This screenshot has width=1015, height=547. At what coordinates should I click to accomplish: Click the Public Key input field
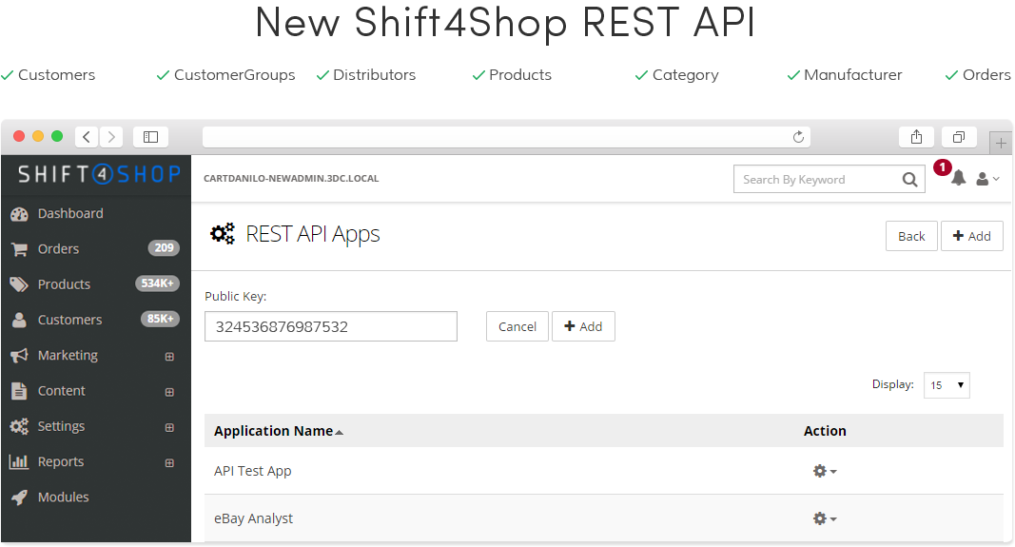331,327
